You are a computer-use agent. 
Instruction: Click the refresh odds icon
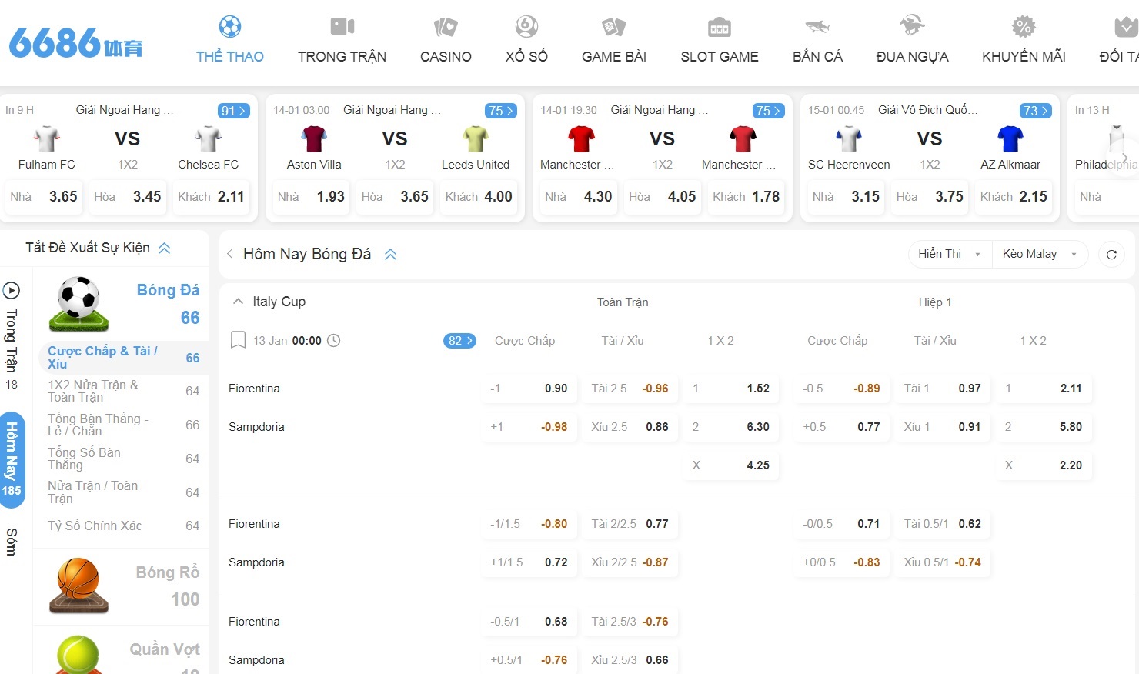coord(1111,255)
